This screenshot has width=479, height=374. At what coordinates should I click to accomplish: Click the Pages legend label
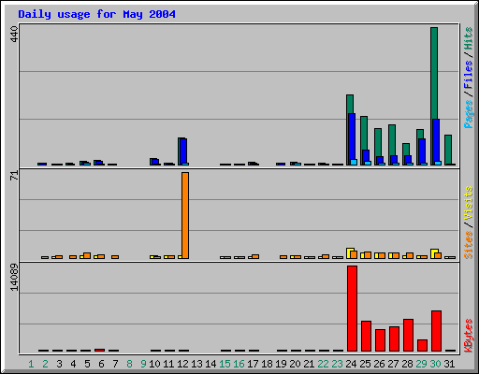[468, 114]
